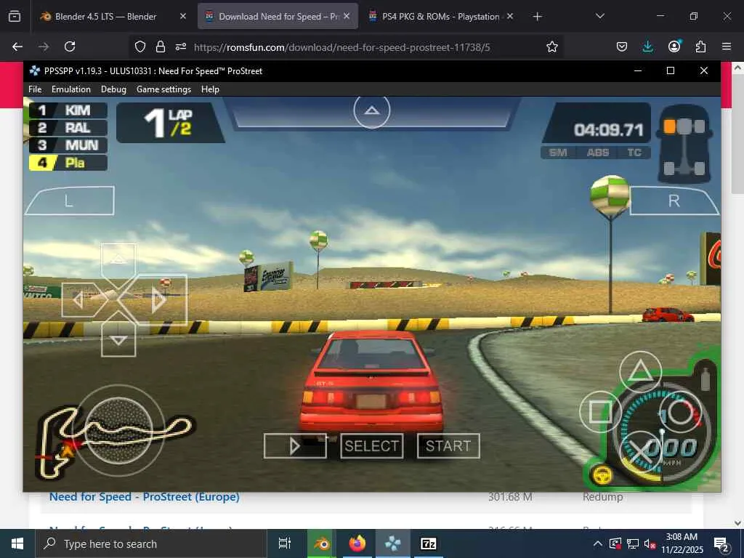744x558 pixels.
Task: Open the site permissions icon in address bar
Action: click(x=181, y=46)
